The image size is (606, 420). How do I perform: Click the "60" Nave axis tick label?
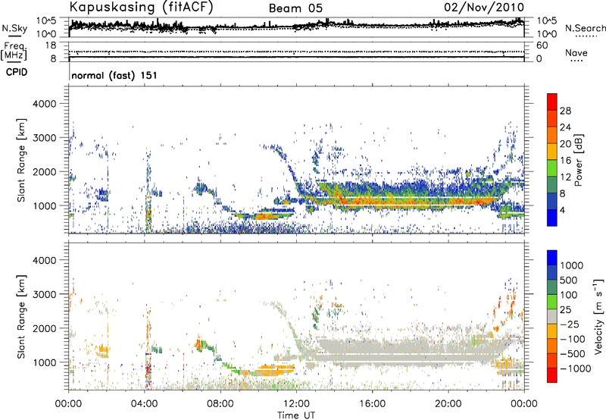click(x=542, y=45)
